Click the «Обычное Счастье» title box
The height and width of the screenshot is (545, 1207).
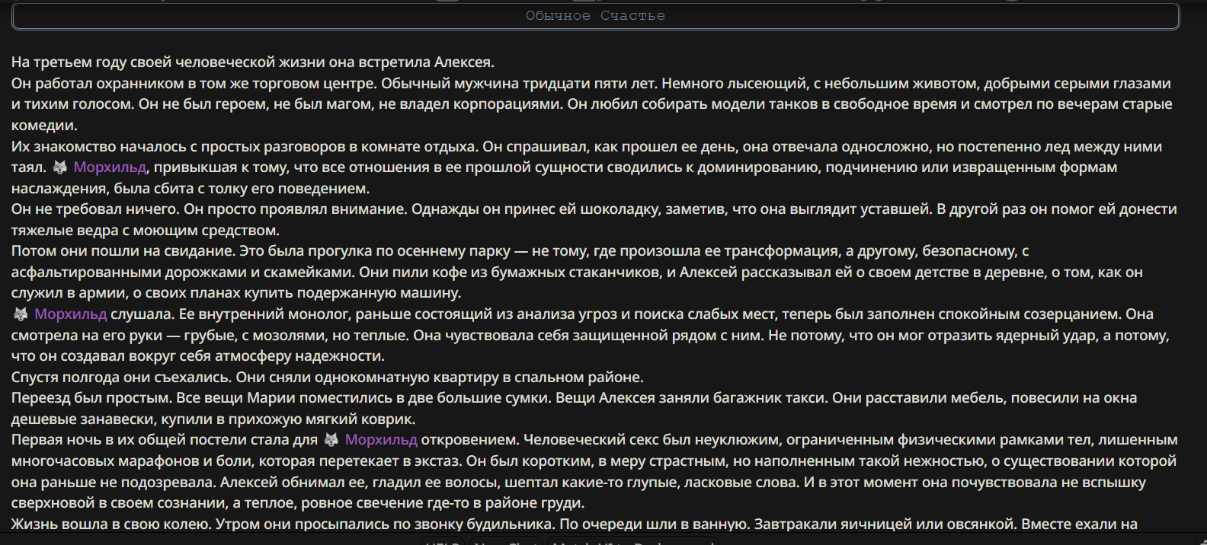pos(596,16)
